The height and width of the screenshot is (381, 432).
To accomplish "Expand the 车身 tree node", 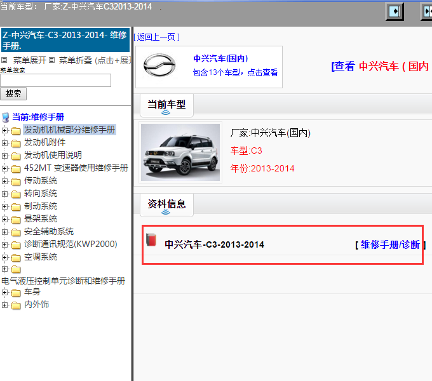I will click(4, 292).
